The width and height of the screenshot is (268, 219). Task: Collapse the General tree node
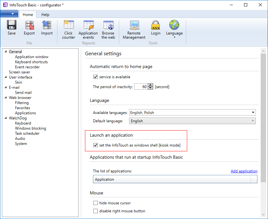pyautogui.click(x=6, y=52)
